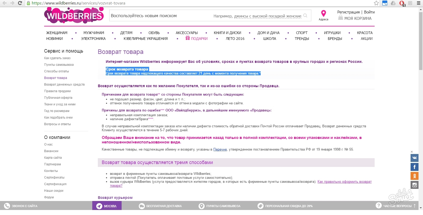The height and width of the screenshot is (215, 423).
Task: Open 'Гид по размерам' sidebar link
Action: (57, 111)
